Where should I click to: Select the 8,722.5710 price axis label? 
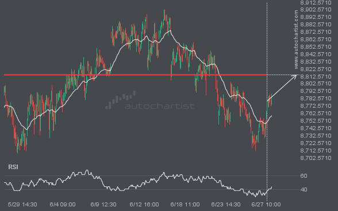316,143
